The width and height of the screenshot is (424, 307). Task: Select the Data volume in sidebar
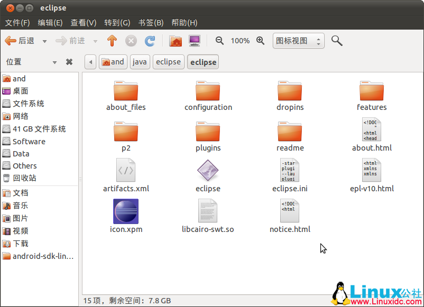[x=40, y=153]
